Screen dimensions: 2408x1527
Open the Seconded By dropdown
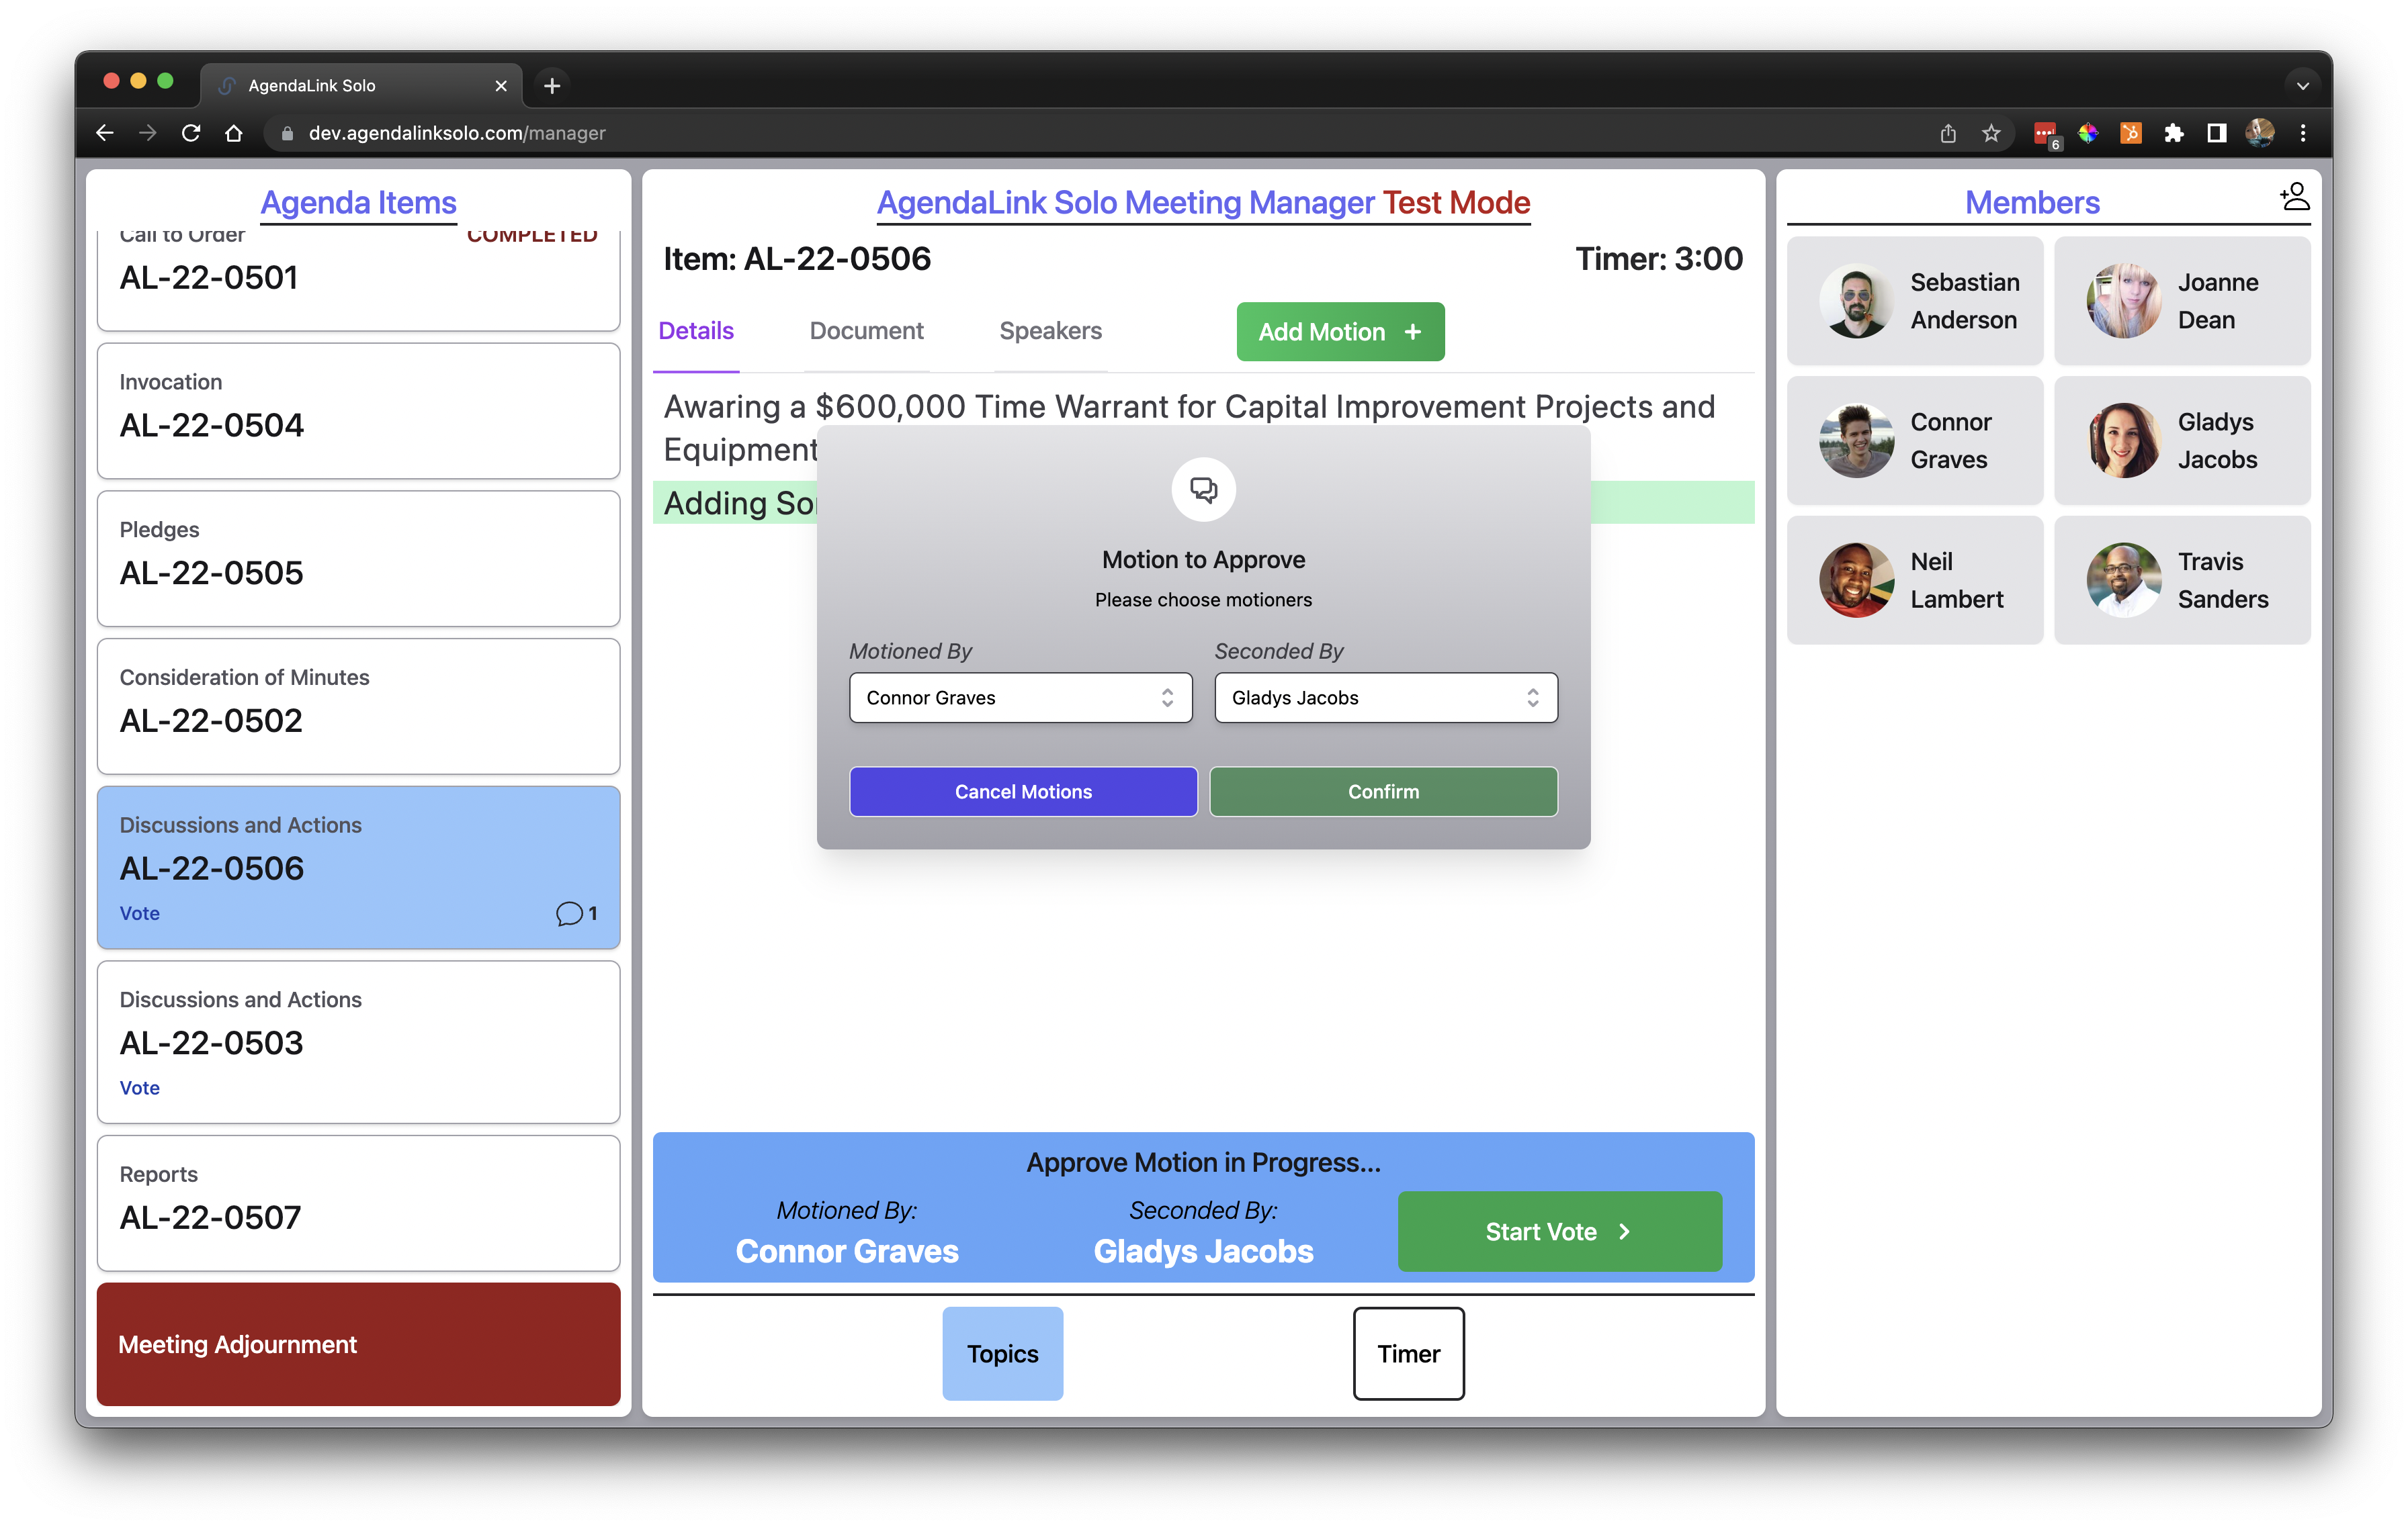(x=1385, y=698)
